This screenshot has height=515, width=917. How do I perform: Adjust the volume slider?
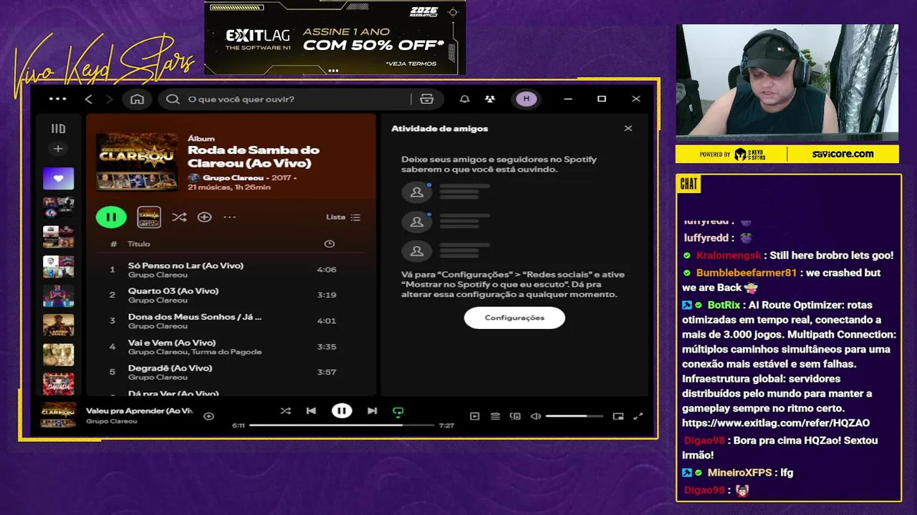(575, 416)
